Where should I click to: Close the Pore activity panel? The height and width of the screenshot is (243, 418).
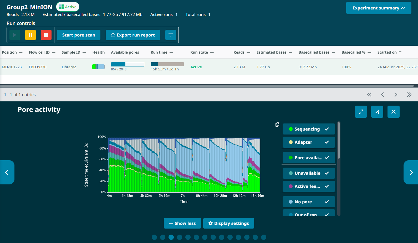click(x=394, y=112)
